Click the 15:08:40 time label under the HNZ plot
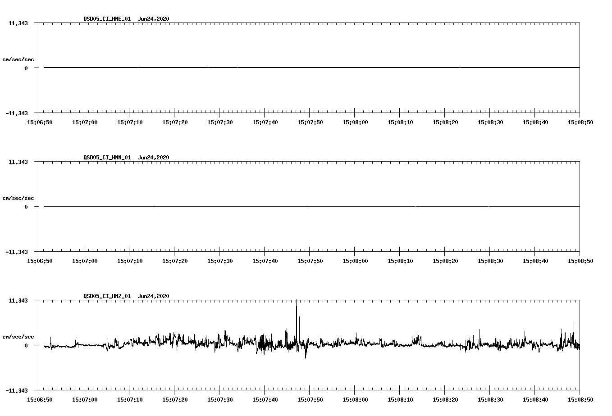 pos(535,399)
